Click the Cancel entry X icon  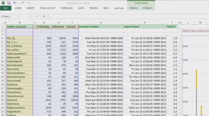(30, 16)
